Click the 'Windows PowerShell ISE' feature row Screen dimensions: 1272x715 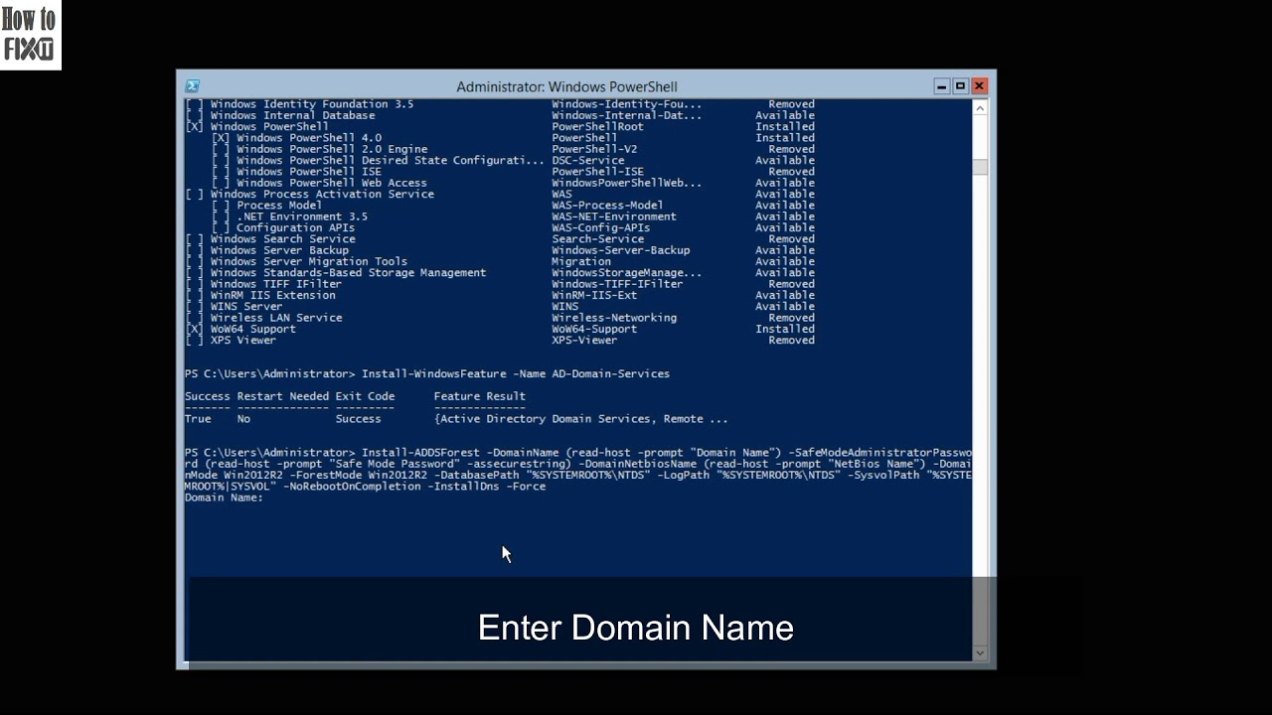click(x=513, y=172)
